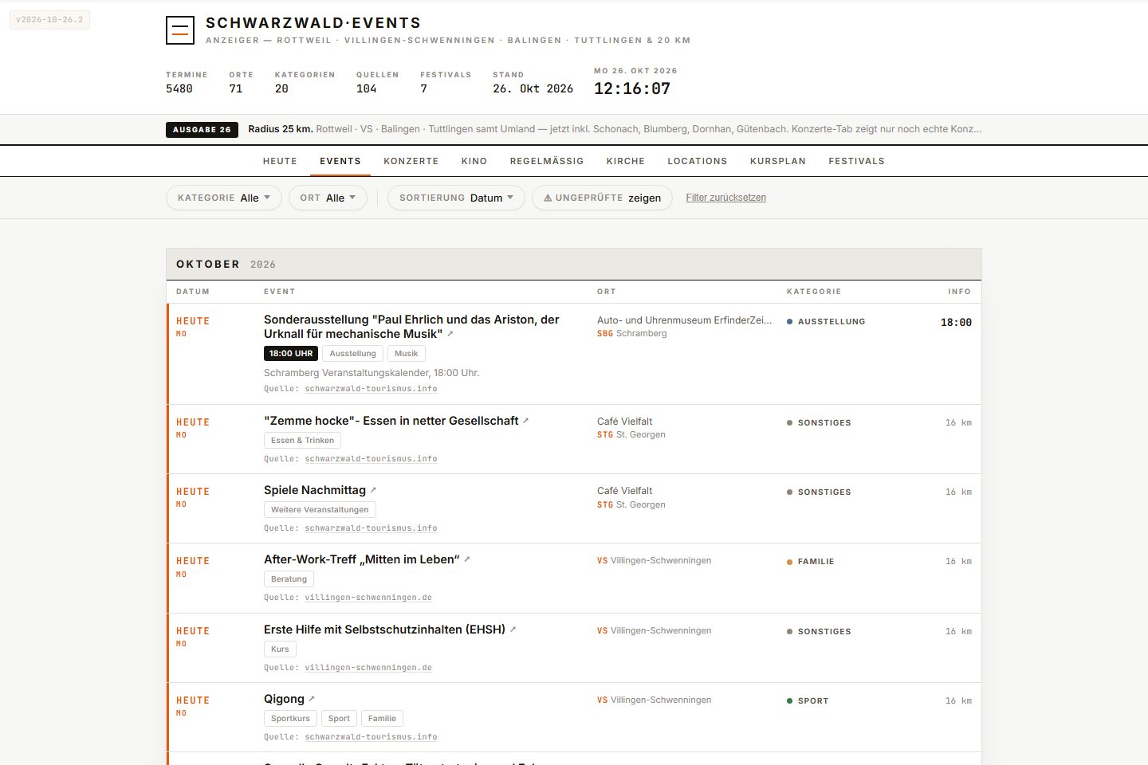
Task: Click the blue Ausstellung category dot
Action: click(789, 321)
